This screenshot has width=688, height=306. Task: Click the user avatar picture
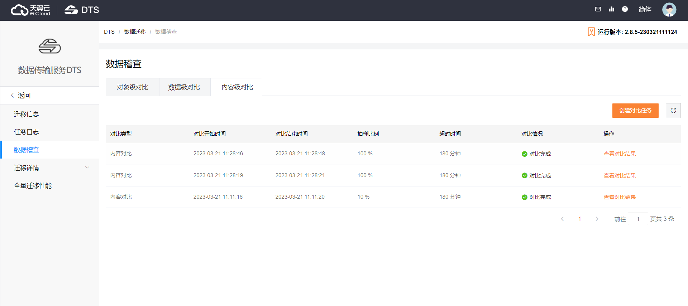pyautogui.click(x=669, y=10)
